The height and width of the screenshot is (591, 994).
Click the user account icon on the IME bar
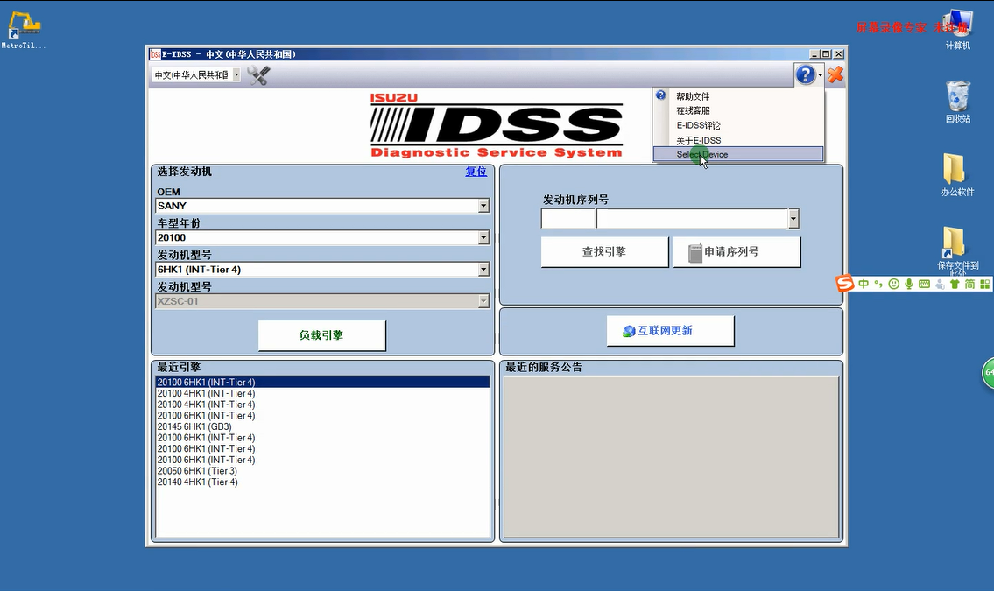(x=940, y=285)
